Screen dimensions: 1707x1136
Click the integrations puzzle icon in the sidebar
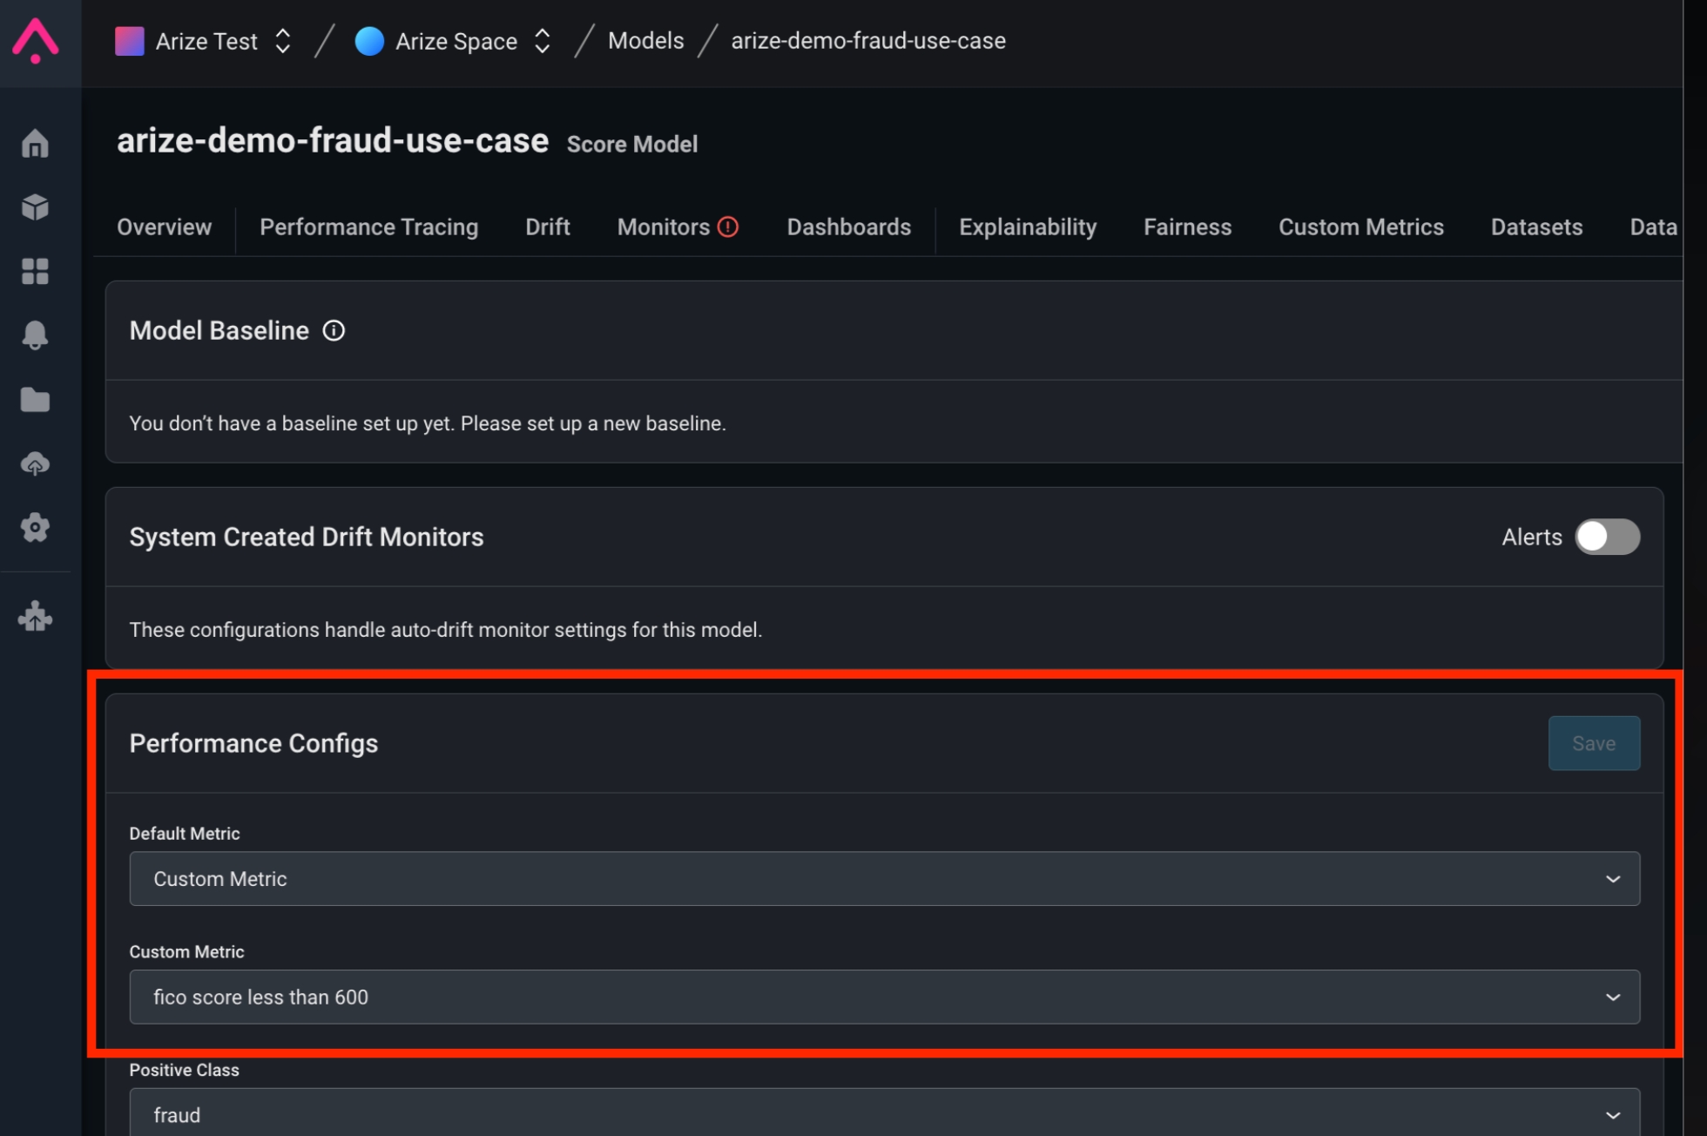(x=35, y=617)
